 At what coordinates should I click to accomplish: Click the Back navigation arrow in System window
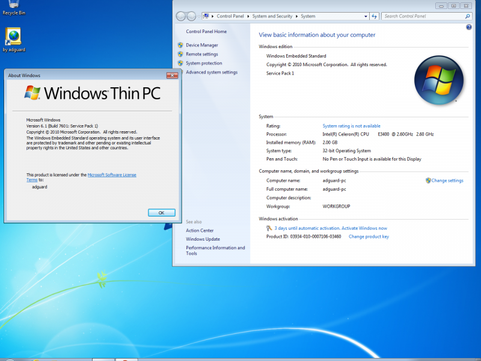(181, 16)
